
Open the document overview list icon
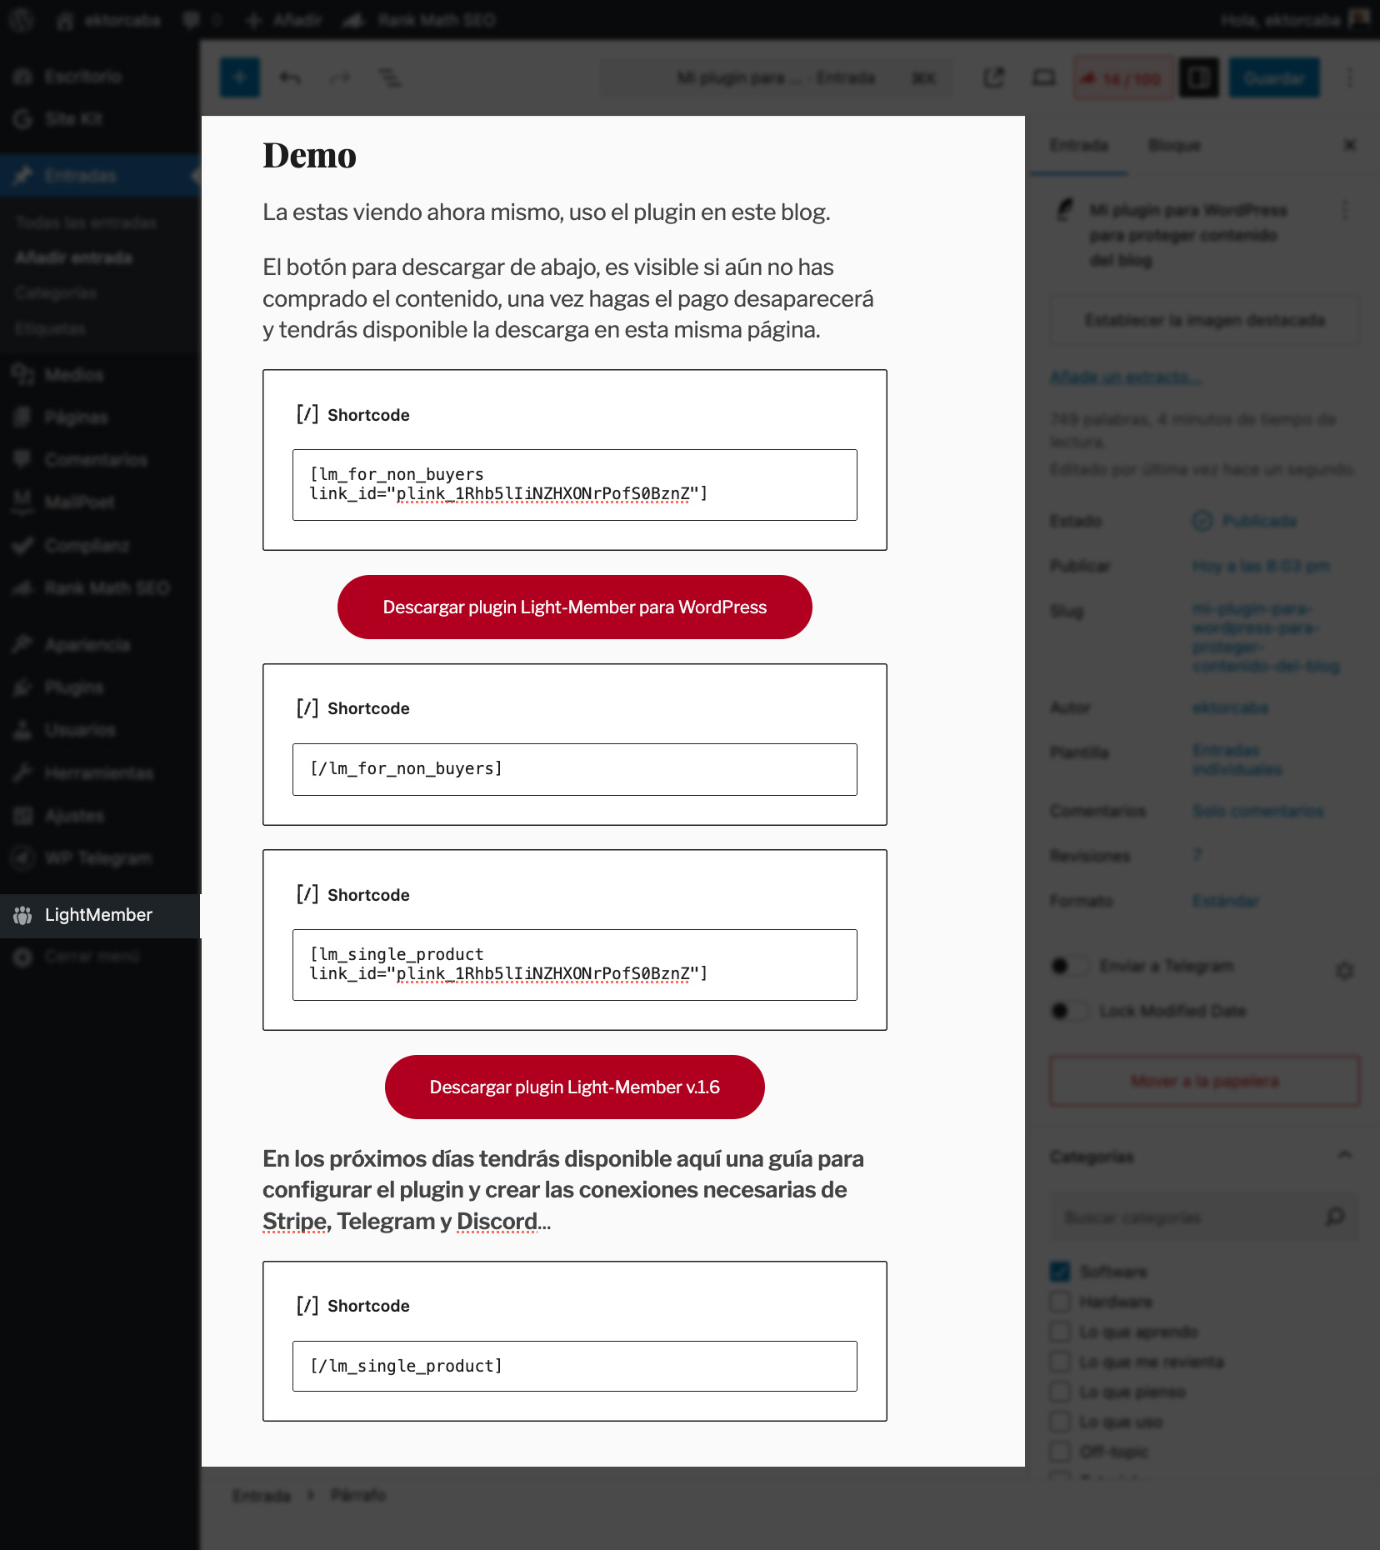click(390, 78)
